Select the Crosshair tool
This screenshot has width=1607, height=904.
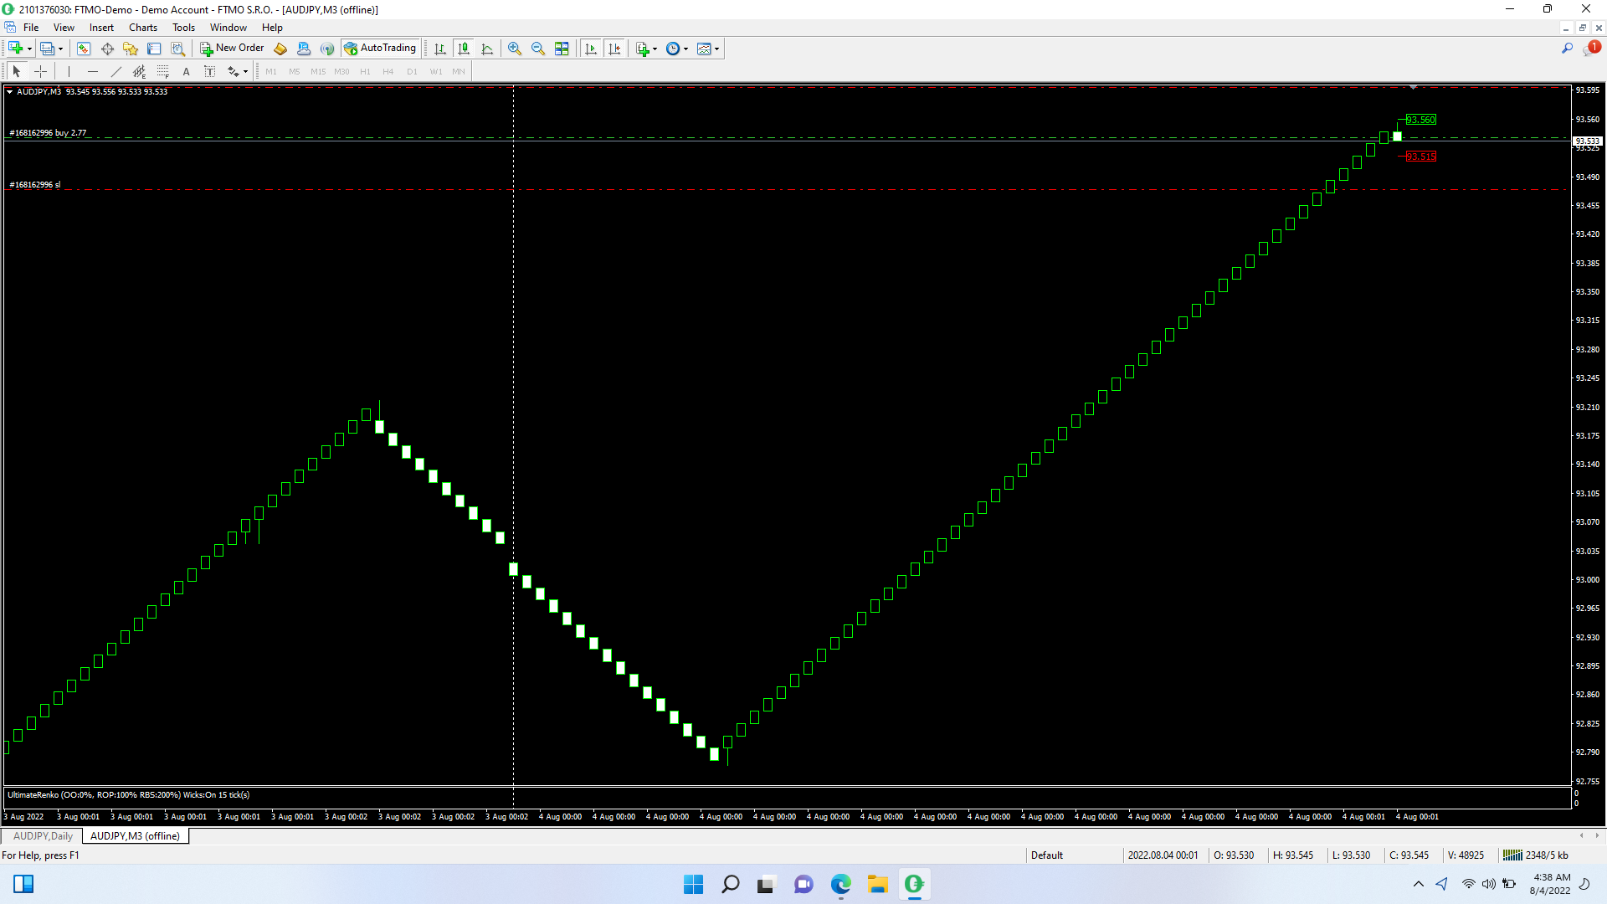[40, 71]
